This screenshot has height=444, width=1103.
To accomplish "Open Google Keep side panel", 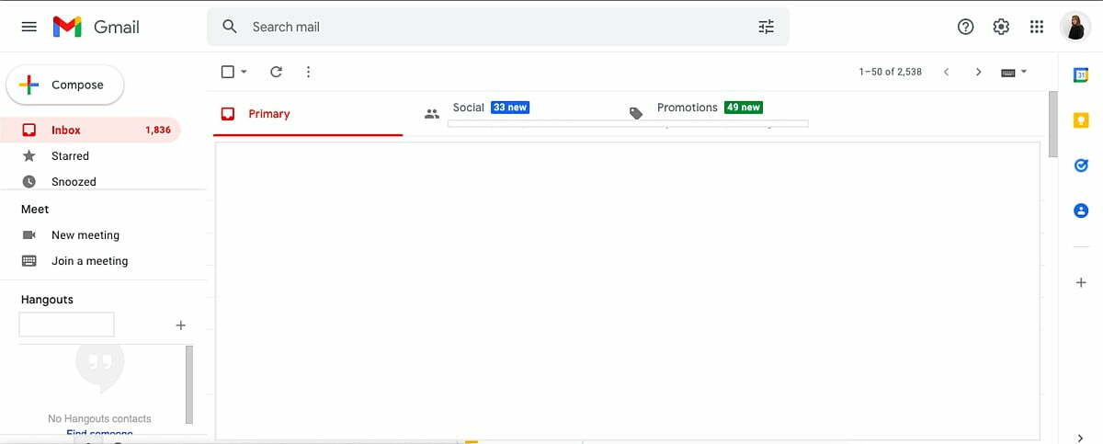I will [x=1081, y=120].
